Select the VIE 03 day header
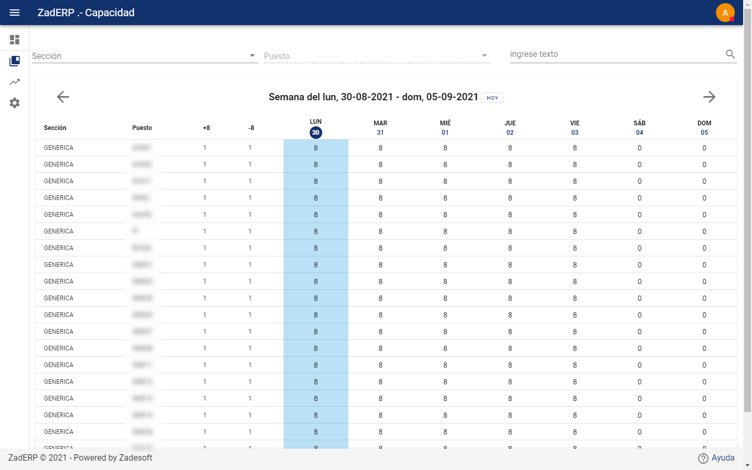Screen dimensions: 752x470 coord(575,128)
